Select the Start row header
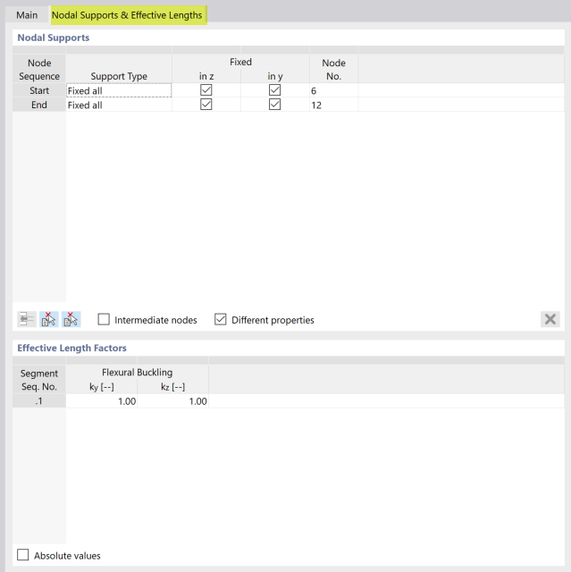Screen dimensions: 571x572 pyautogui.click(x=39, y=90)
